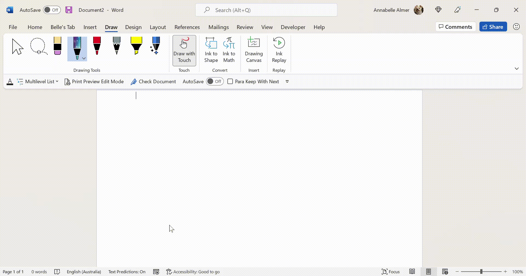Viewport: 526px width, 276px height.
Task: Switch to the Design tab
Action: [133, 27]
